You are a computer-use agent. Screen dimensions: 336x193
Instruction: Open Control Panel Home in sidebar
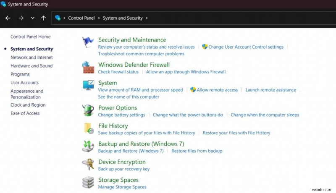point(31,37)
